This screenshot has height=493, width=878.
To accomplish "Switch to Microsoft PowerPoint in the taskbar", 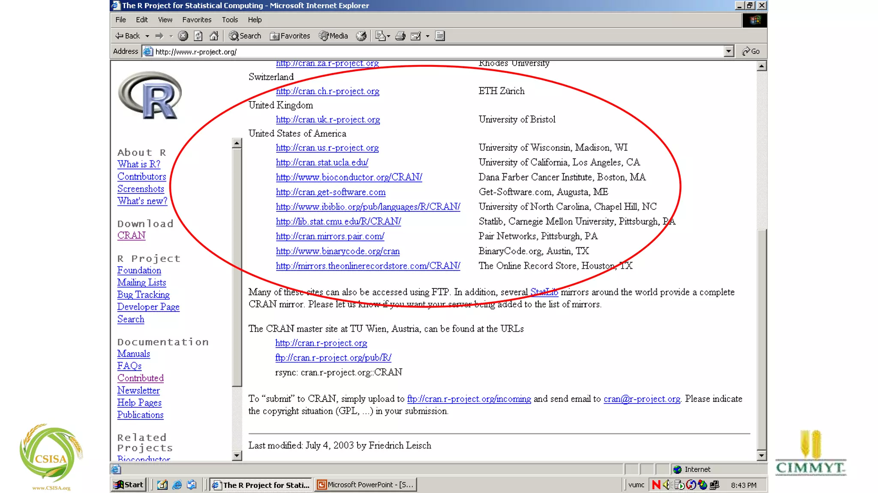I will click(x=365, y=485).
